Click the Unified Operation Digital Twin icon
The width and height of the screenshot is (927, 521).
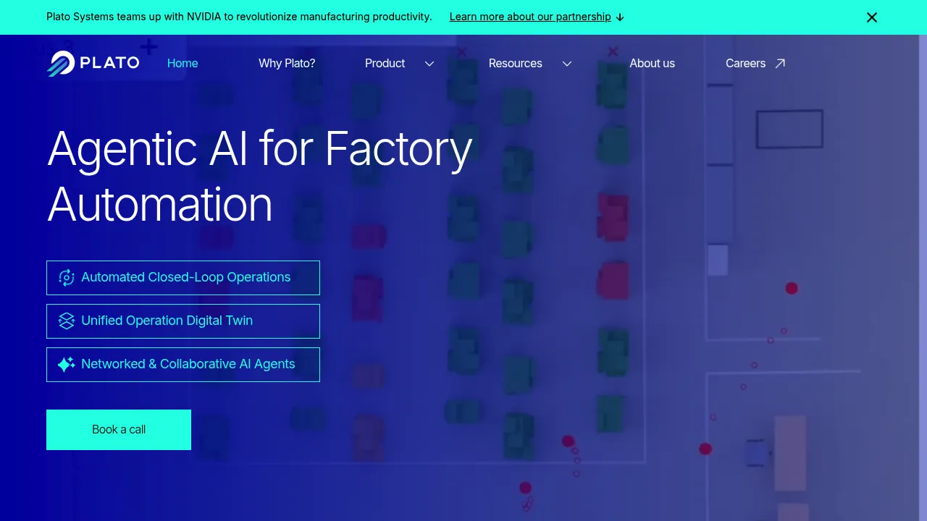[67, 321]
